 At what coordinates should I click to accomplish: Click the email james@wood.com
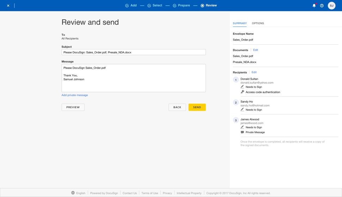click(252, 123)
